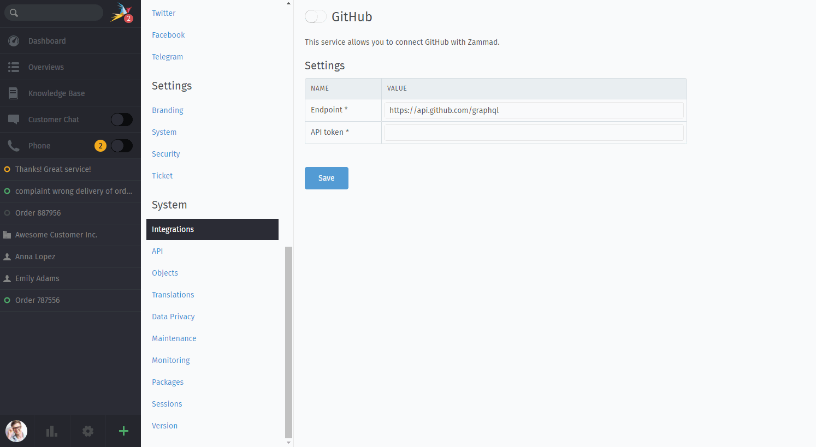Open the Facebook channel settings
The width and height of the screenshot is (816, 447).
click(168, 35)
